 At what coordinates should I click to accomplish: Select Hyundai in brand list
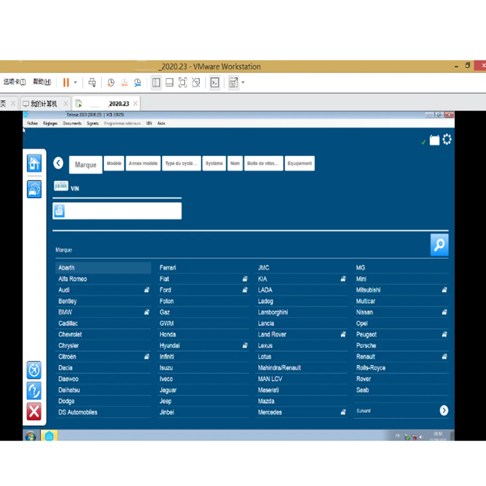(203, 346)
